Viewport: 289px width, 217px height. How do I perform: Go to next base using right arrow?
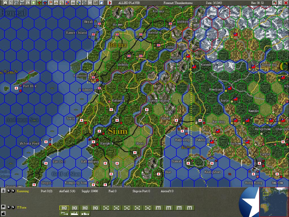(x=13, y=191)
